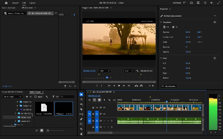This screenshot has width=223, height=139.
Task: Open the Import tab
Action: (15, 3)
